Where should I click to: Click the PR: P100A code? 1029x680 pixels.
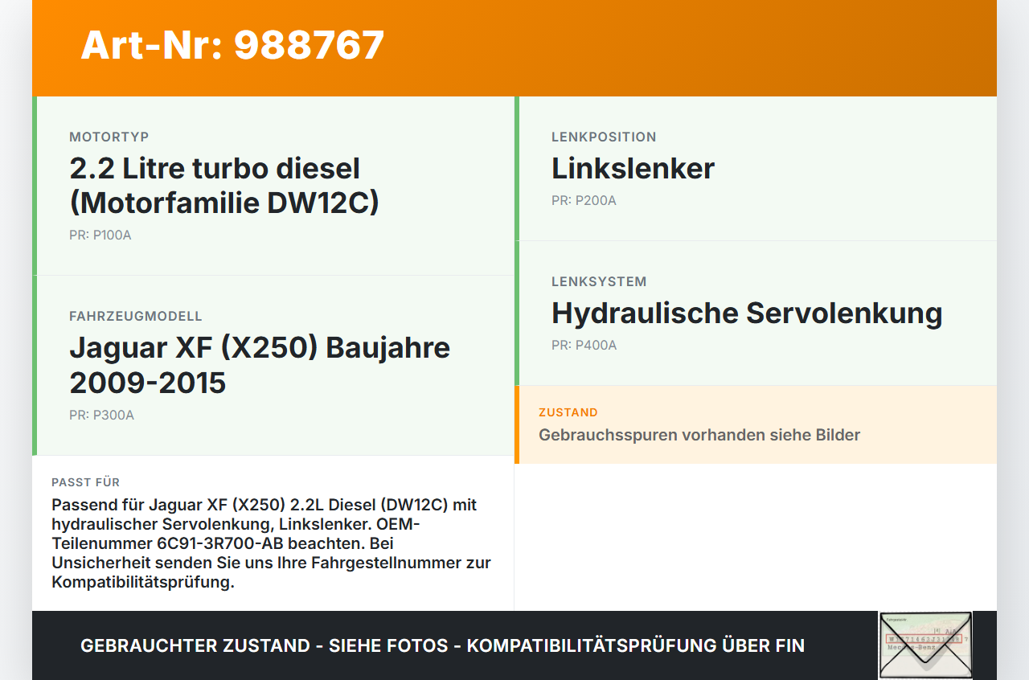click(x=100, y=235)
